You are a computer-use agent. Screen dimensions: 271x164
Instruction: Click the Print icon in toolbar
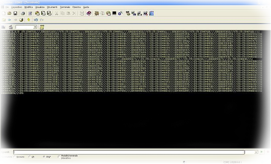(23, 13)
